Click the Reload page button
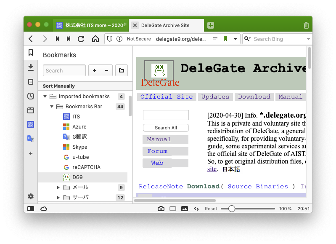 point(81,39)
